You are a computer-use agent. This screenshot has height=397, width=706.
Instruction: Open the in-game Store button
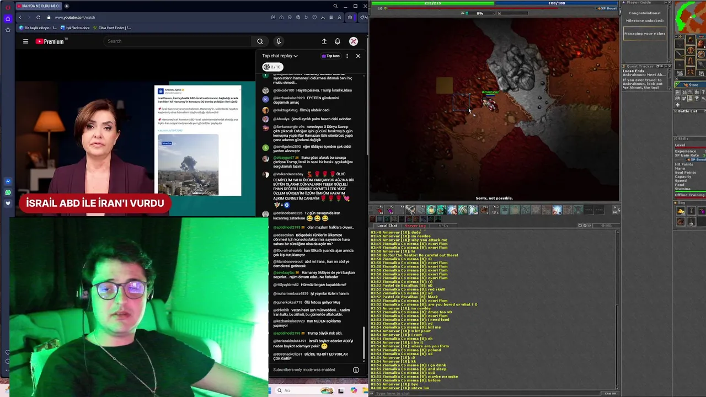(691, 85)
